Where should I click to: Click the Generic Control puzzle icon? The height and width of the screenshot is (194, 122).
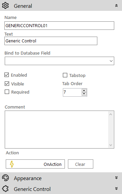[5, 189]
